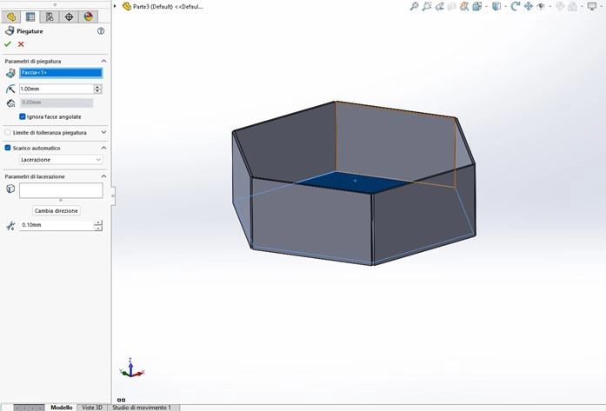Open the DimXpertManager crosshair tab

(69, 17)
